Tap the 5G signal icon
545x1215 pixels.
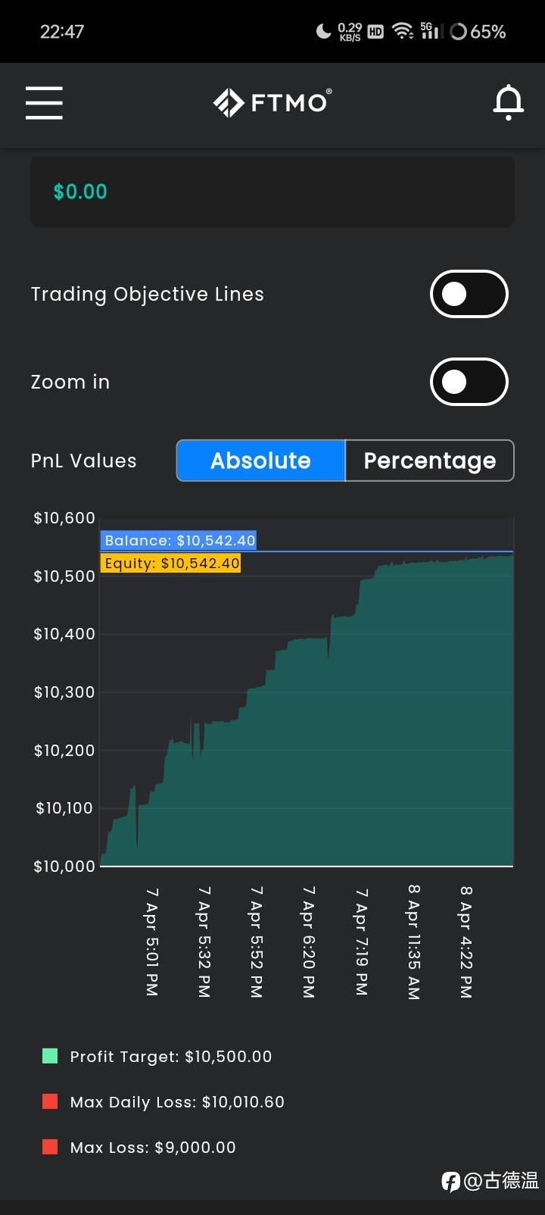(x=430, y=31)
